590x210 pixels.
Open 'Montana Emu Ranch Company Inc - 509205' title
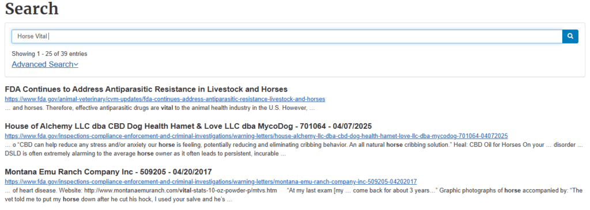[108, 171]
